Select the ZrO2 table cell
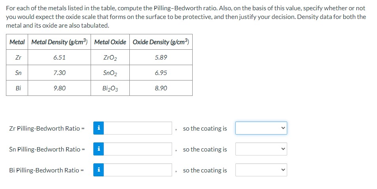 (x=110, y=58)
